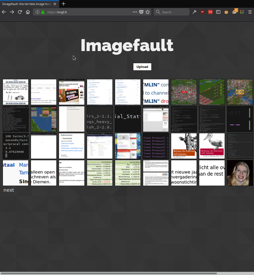
Task: Click the green padlock security icon
Action: (x=43, y=12)
